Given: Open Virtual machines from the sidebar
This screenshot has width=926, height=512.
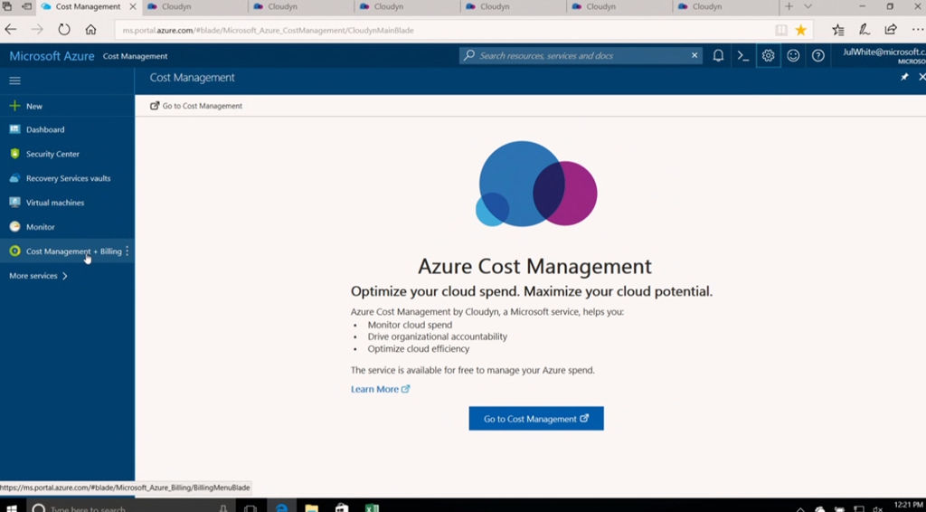Looking at the screenshot, I should point(54,203).
